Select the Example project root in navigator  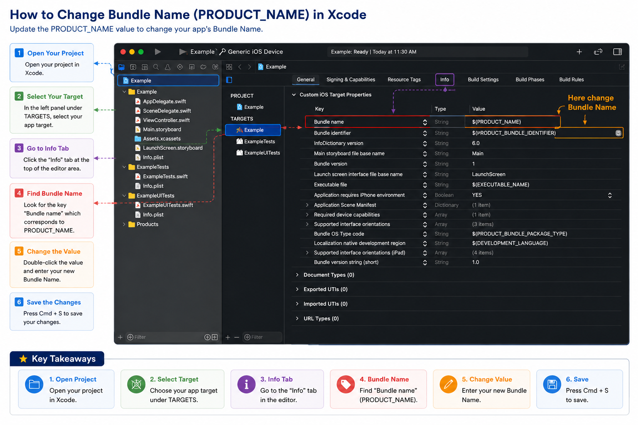coord(168,81)
